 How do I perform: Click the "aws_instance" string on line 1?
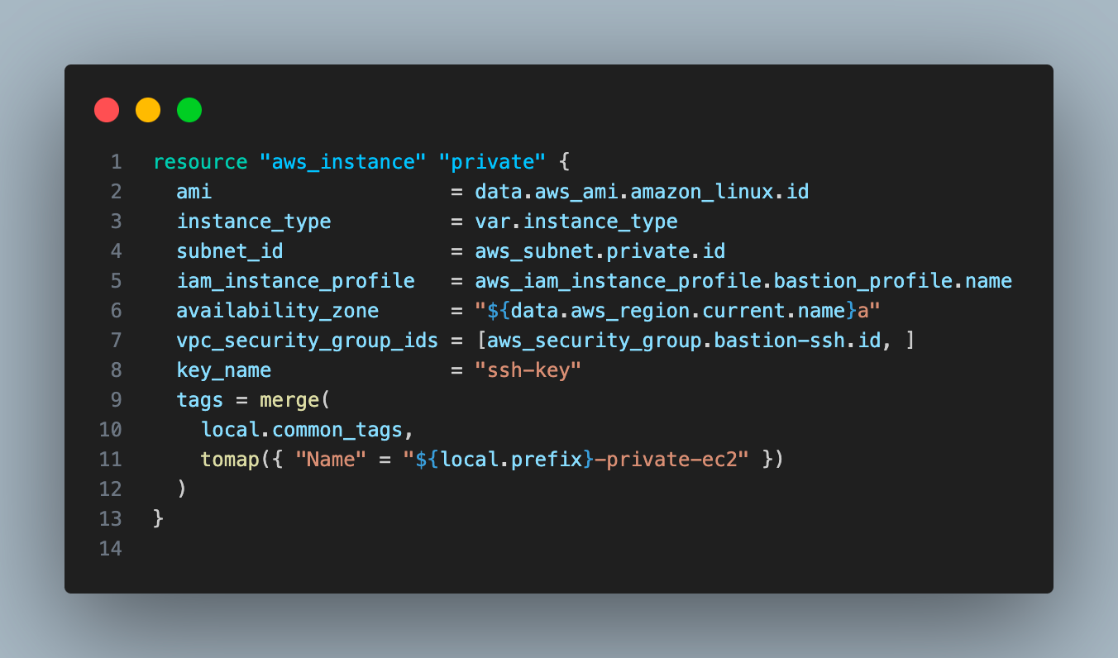(x=343, y=162)
